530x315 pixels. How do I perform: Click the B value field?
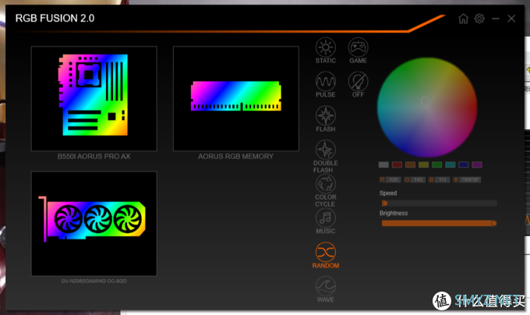pyautogui.click(x=442, y=179)
